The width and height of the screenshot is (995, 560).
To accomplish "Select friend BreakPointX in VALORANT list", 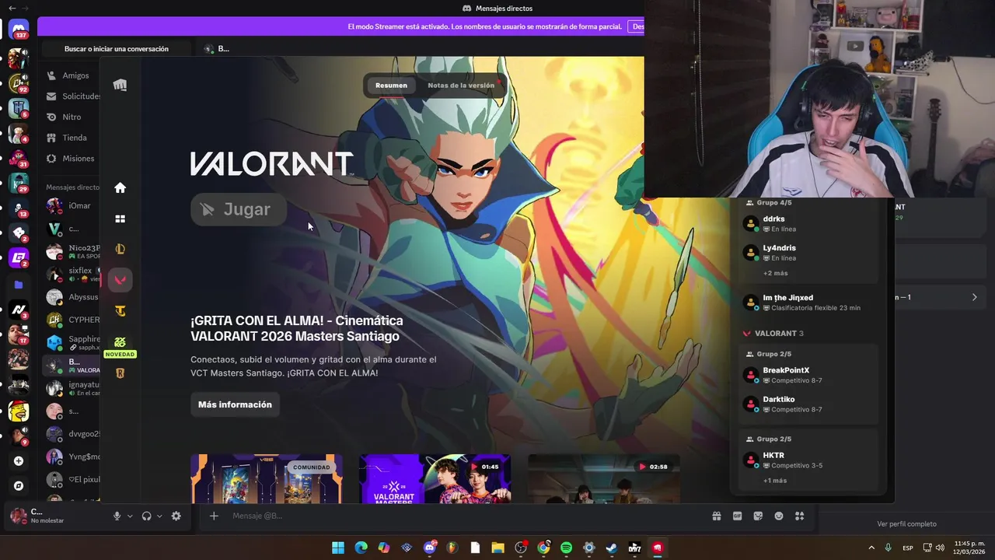I will tap(808, 376).
